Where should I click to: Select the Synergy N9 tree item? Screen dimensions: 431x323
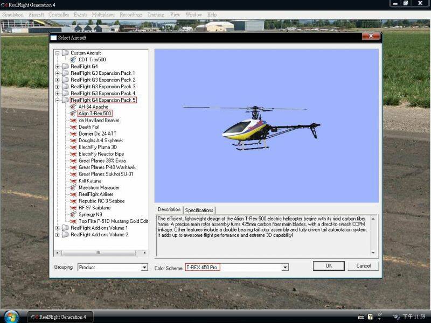pos(91,214)
